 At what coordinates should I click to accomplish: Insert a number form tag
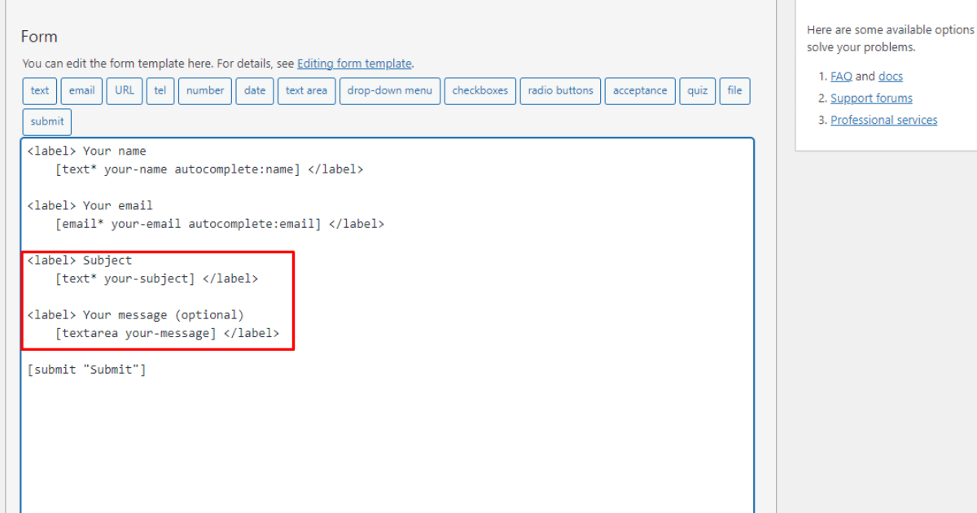[x=204, y=90]
